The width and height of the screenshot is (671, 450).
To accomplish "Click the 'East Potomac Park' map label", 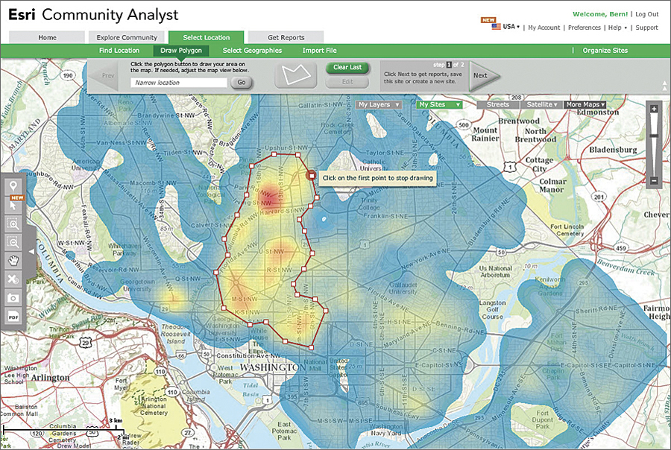I will click(284, 431).
